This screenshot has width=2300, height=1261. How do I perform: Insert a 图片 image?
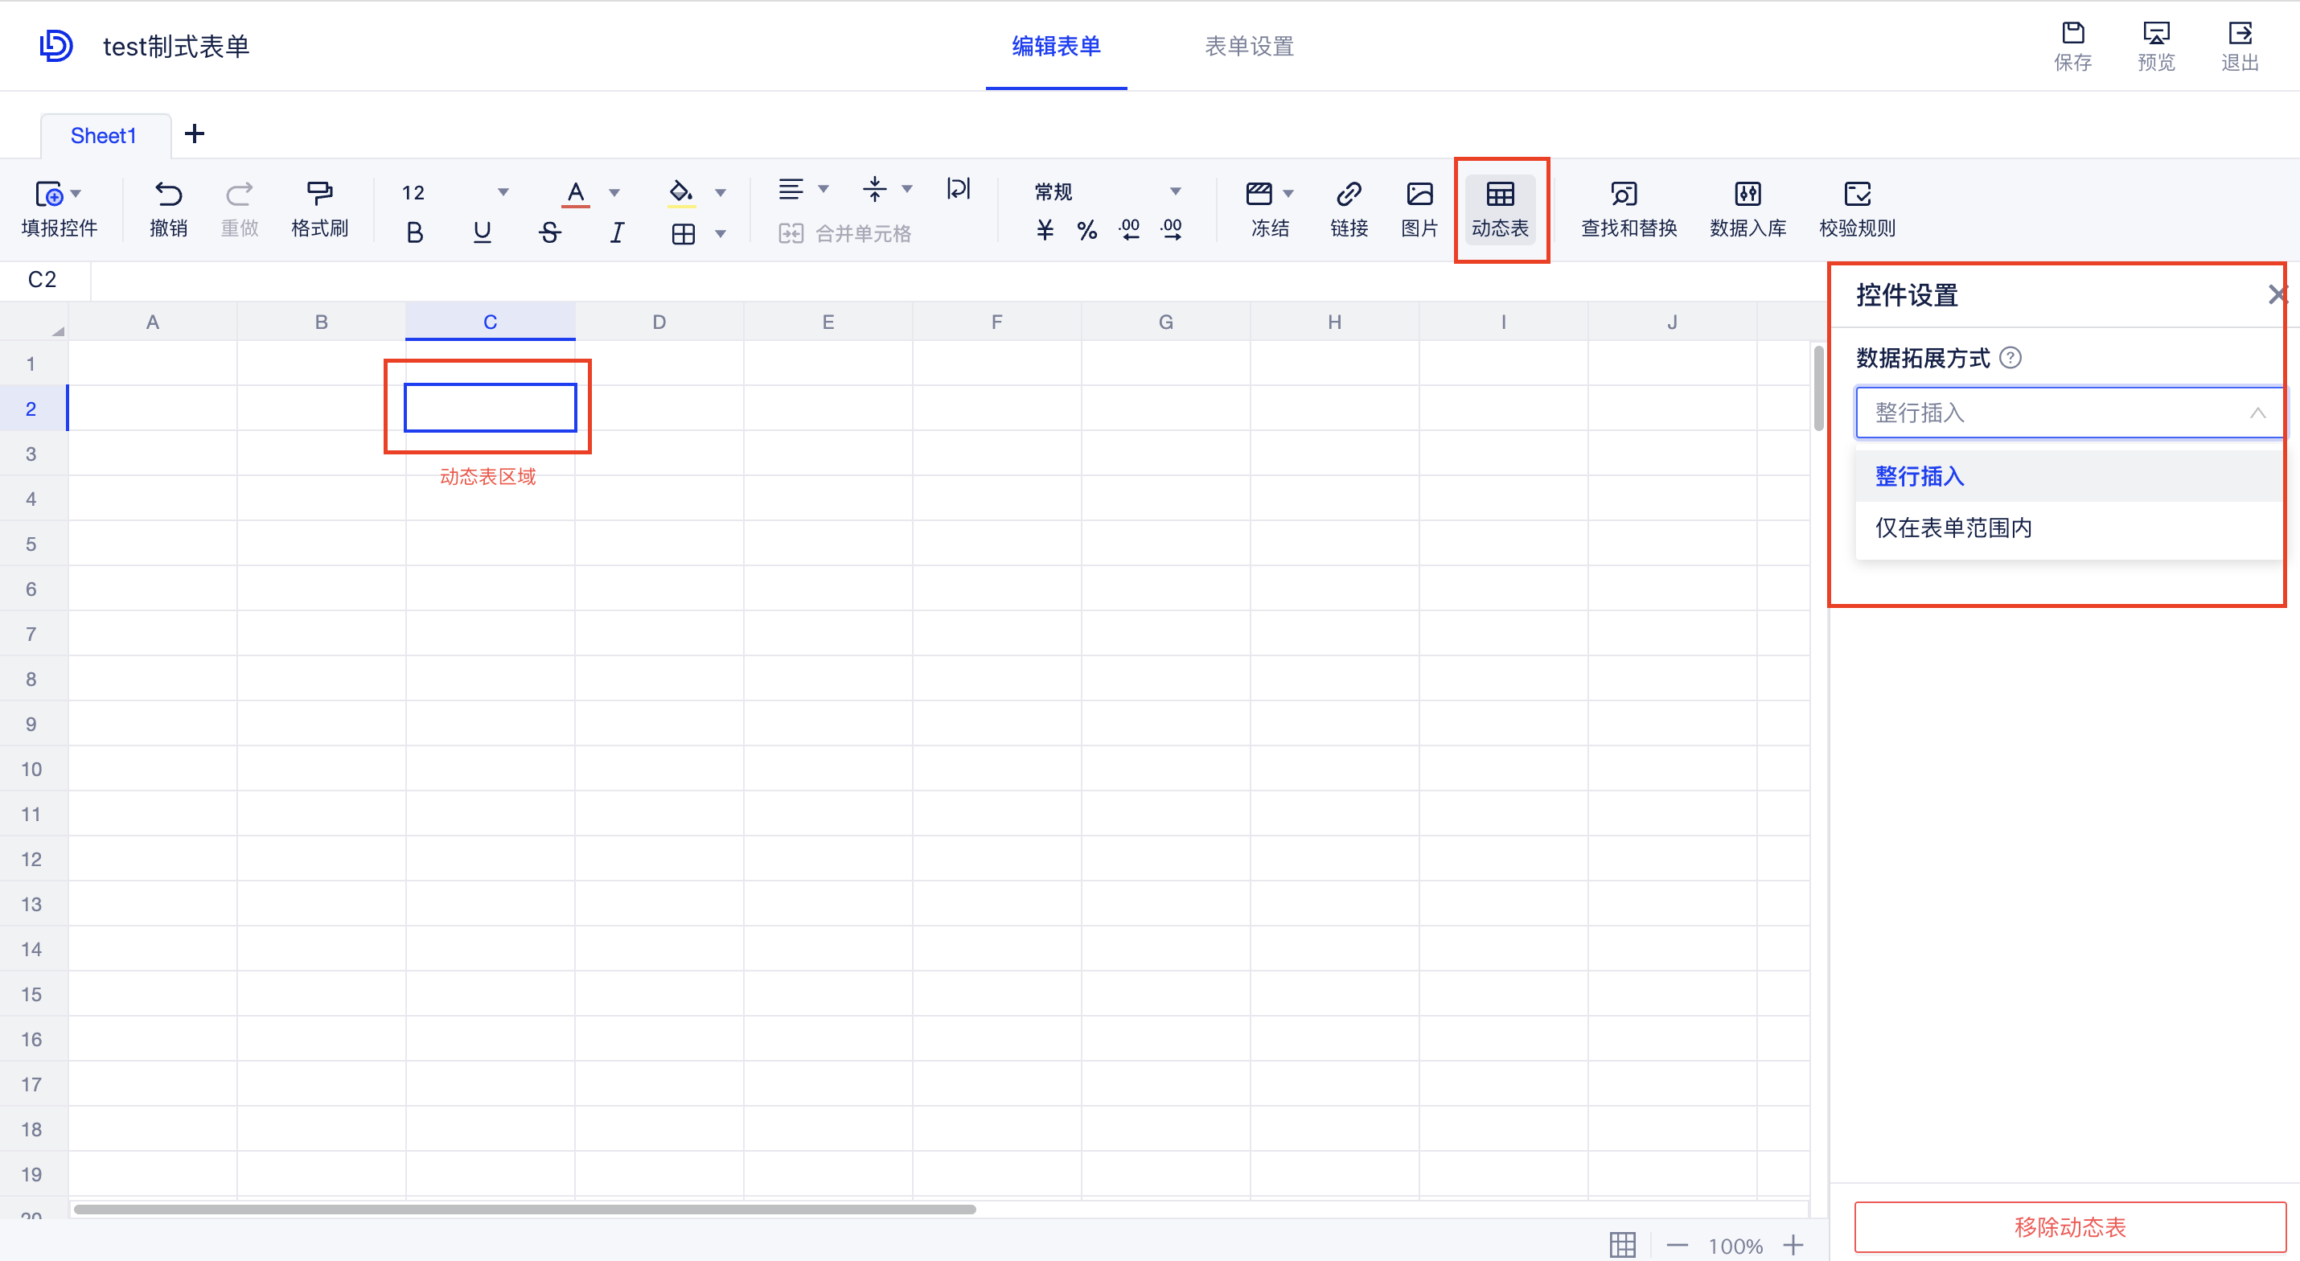click(x=1419, y=209)
